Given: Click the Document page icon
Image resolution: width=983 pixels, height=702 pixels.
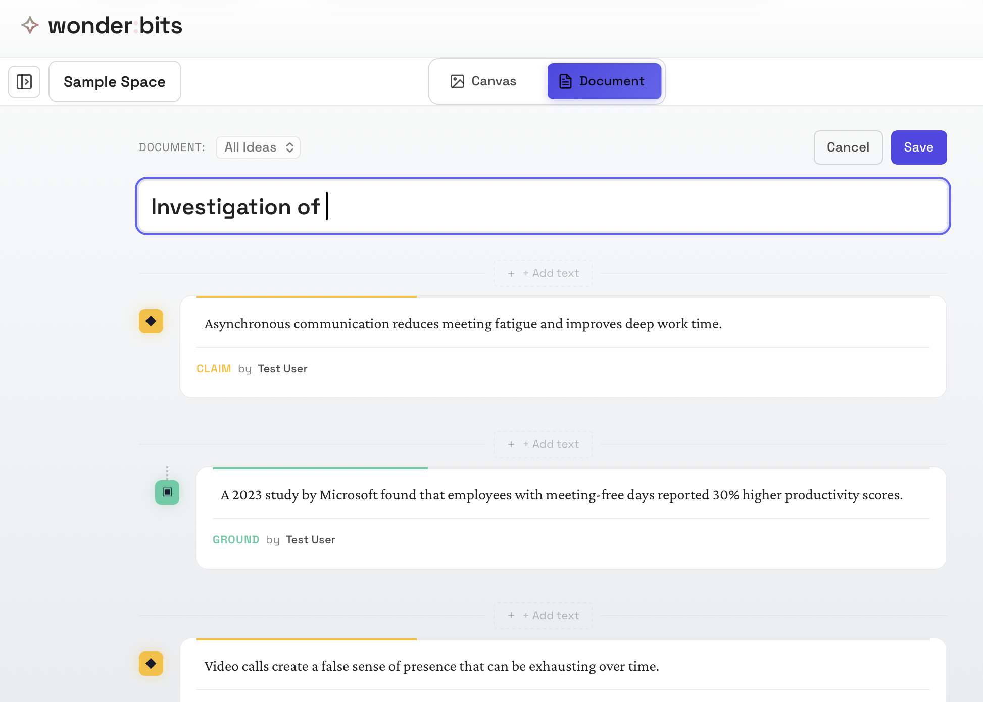Looking at the screenshot, I should pos(565,81).
